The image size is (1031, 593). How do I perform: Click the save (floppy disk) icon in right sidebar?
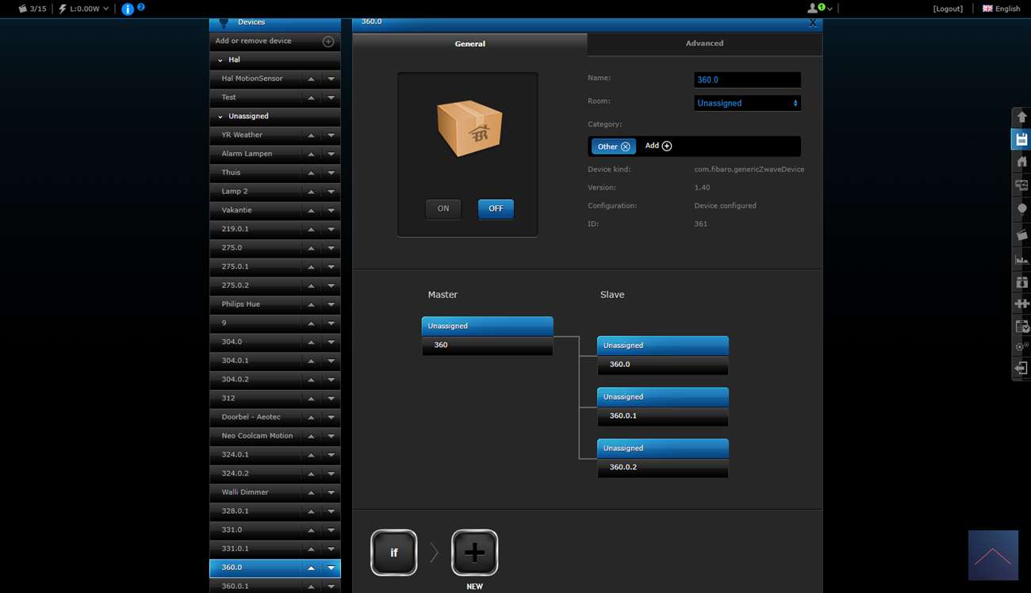click(x=1021, y=140)
